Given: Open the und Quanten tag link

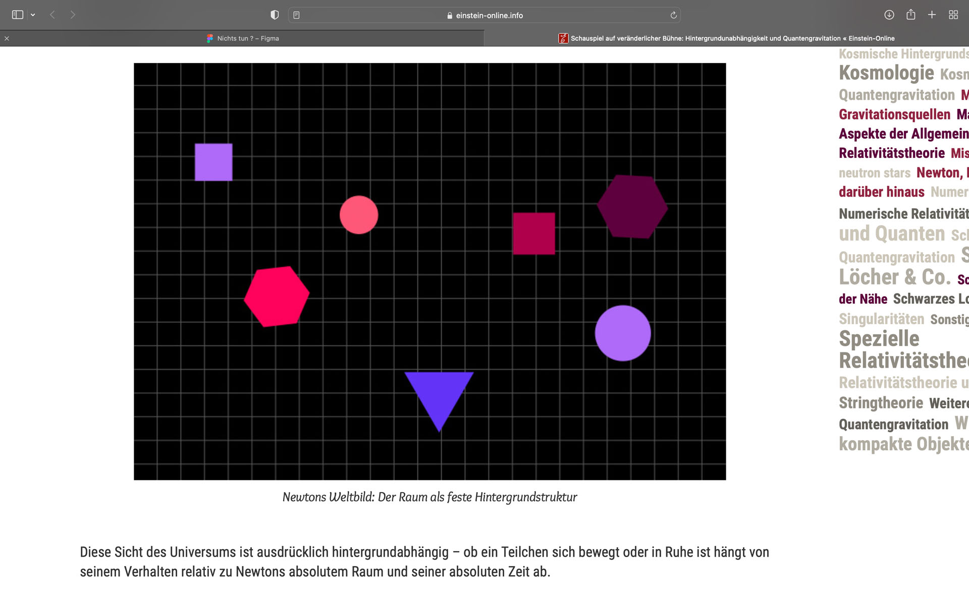Looking at the screenshot, I should pyautogui.click(x=892, y=234).
